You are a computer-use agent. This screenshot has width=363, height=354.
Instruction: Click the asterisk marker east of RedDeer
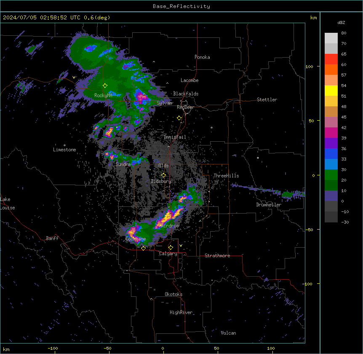pos(211,127)
